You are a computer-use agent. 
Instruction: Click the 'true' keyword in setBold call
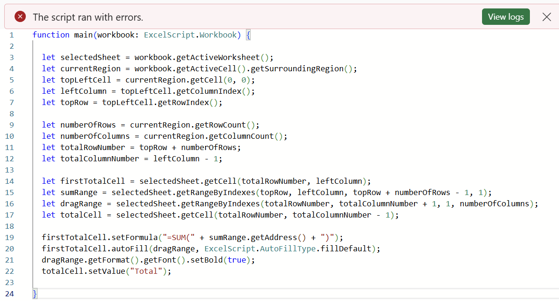237,260
